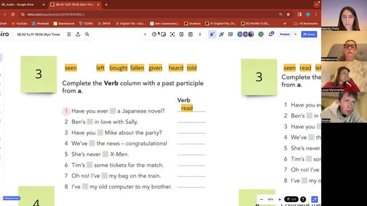Open the All Bookmarks folder
This screenshot has height=206, width=367.
click(306, 23)
